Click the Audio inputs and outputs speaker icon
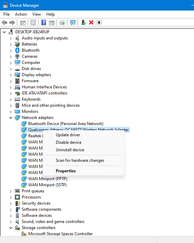Image resolution: width=194 pixels, height=243 pixels. 17,38
